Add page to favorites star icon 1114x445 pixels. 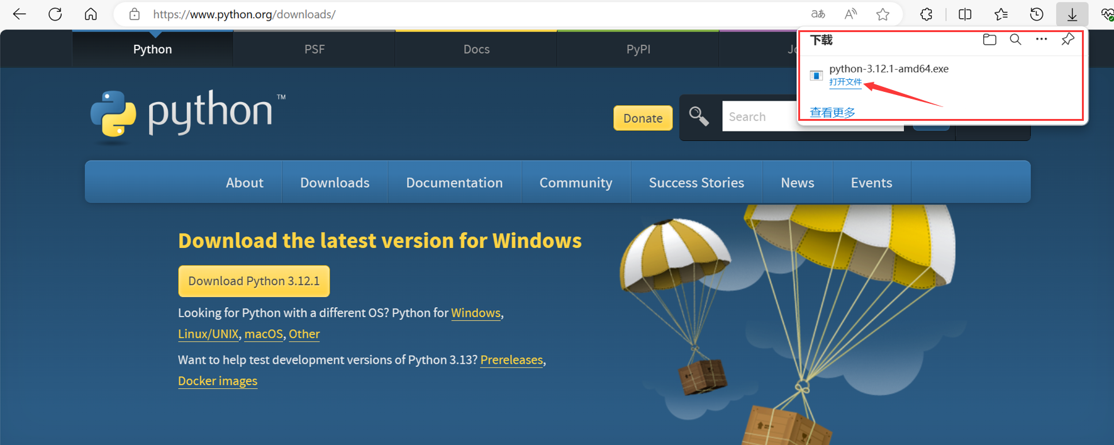(x=883, y=14)
